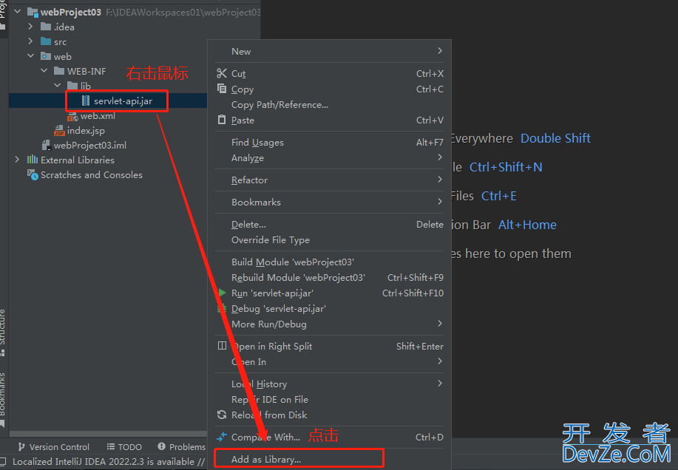This screenshot has height=470, width=678.
Task: Open the Bookmarks submenu
Action: click(330, 202)
